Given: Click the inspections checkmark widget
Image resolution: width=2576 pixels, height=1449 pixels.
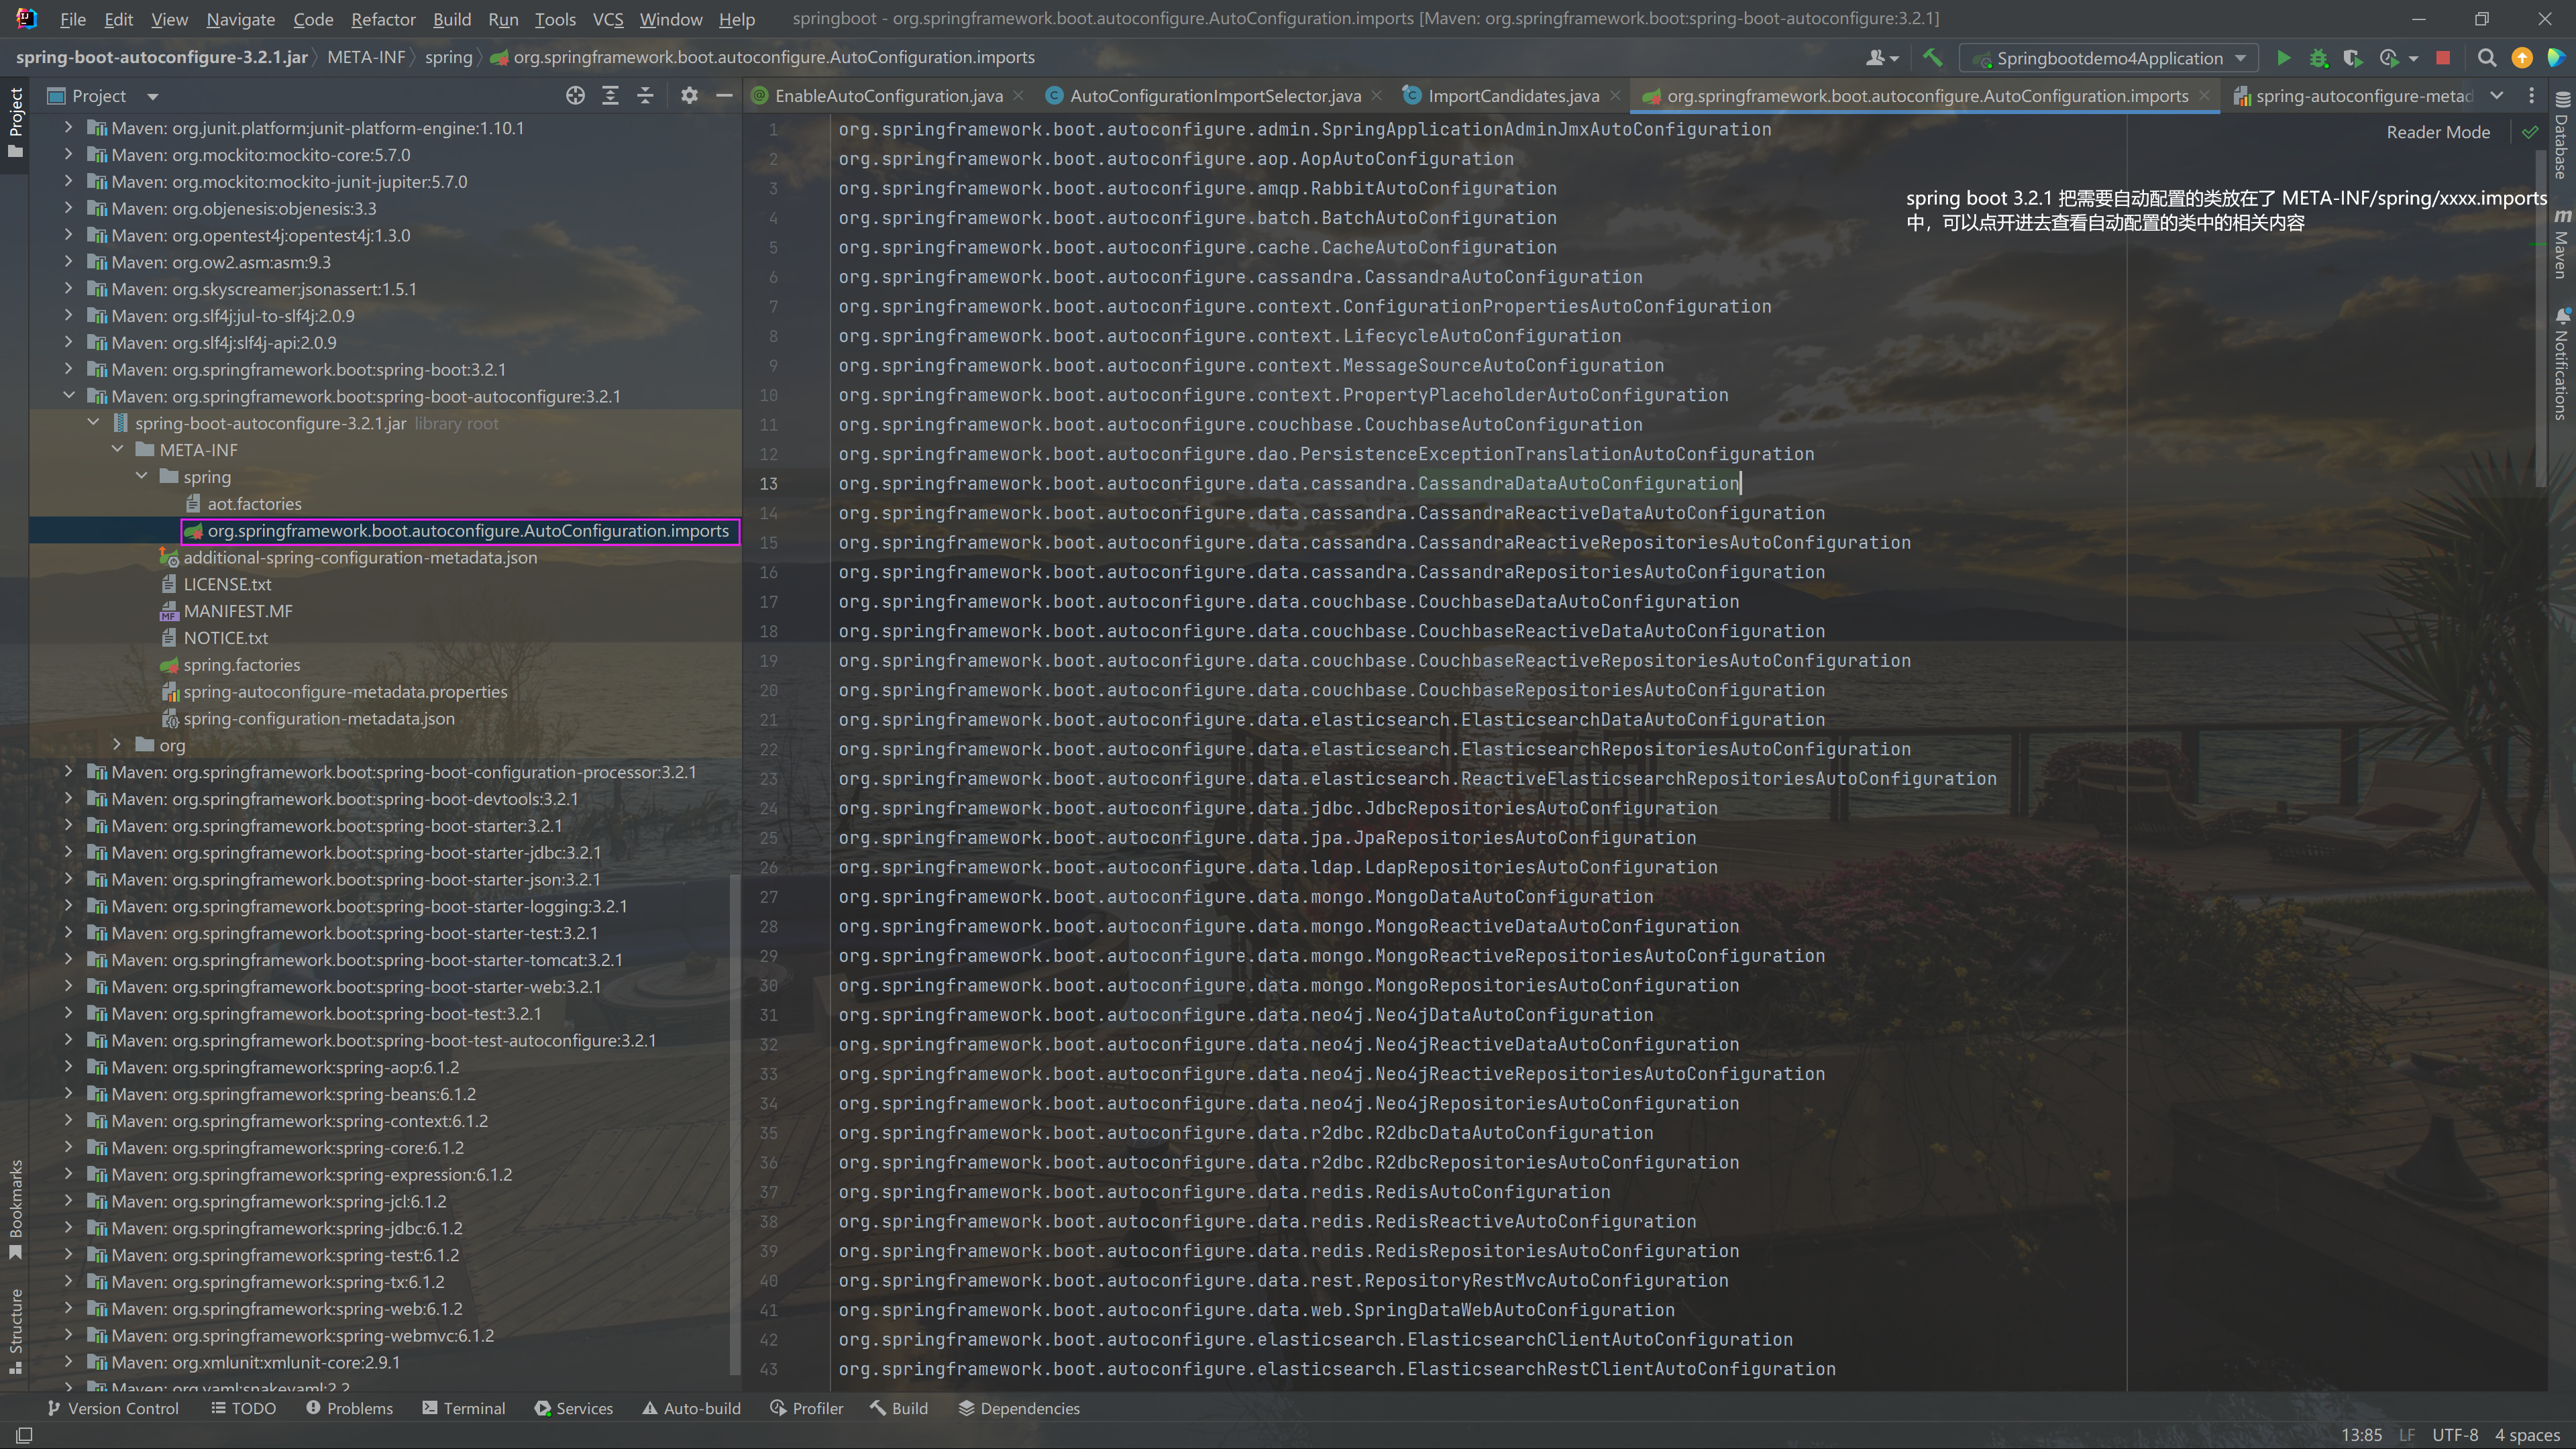Looking at the screenshot, I should click(2530, 132).
